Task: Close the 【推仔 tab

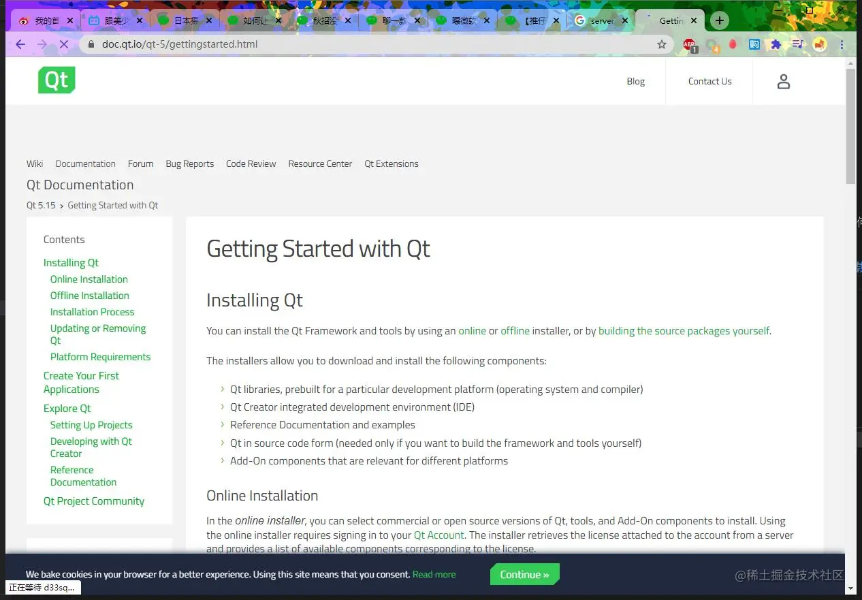Action: 556,20
